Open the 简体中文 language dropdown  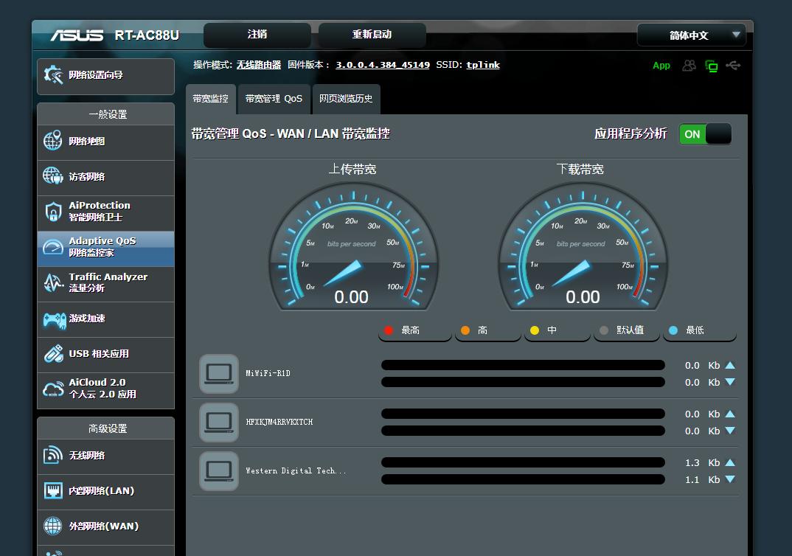(x=692, y=35)
